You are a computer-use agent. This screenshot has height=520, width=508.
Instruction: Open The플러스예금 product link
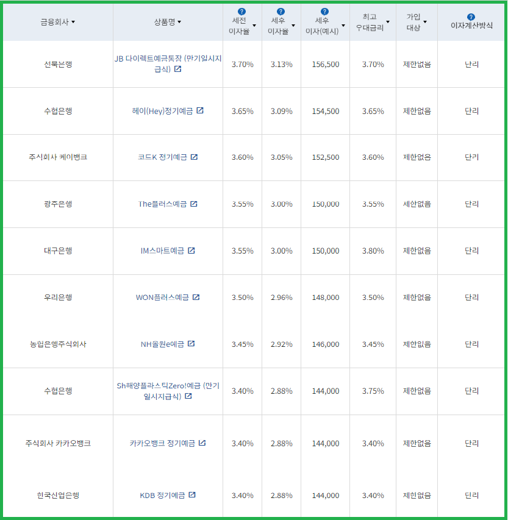pyautogui.click(x=162, y=204)
